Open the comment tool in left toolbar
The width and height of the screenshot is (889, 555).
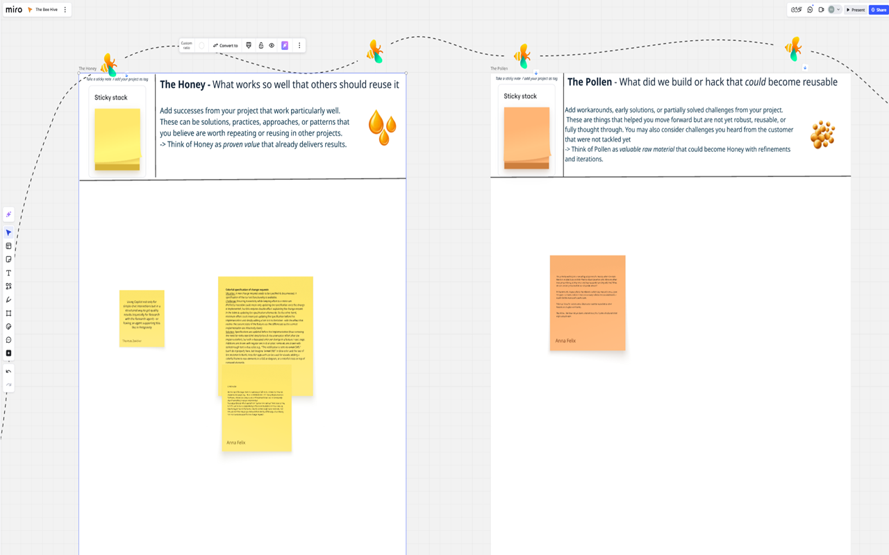[x=8, y=340]
